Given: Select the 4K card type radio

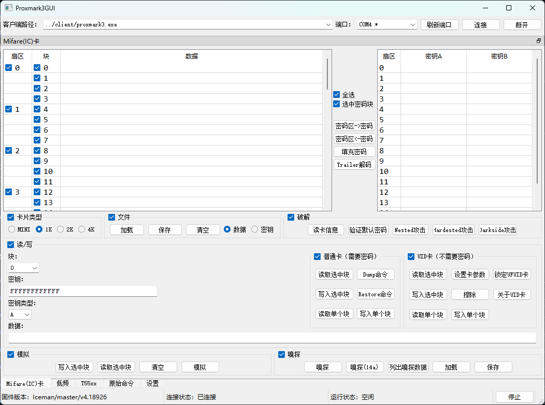Looking at the screenshot, I should (82, 229).
